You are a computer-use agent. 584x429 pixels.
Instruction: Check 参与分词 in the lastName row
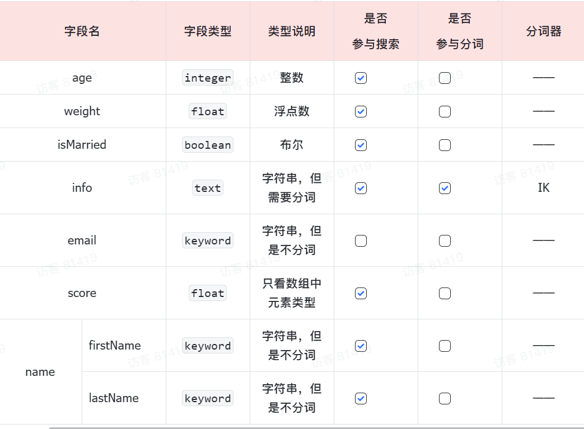(x=445, y=399)
